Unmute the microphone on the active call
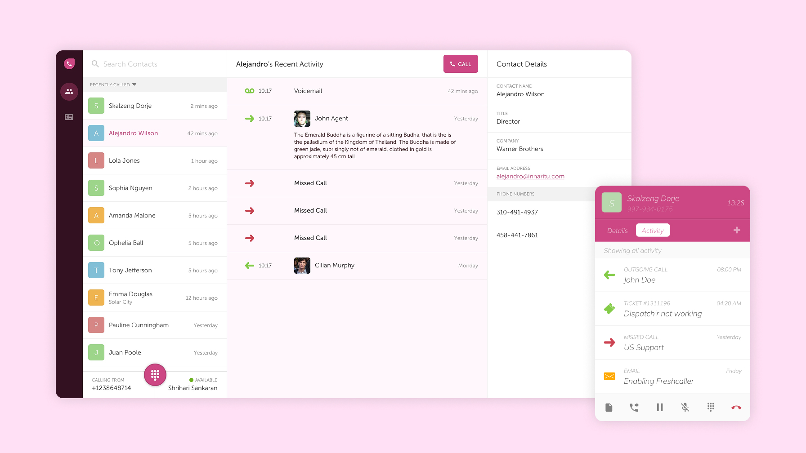The width and height of the screenshot is (806, 453). pyautogui.click(x=685, y=407)
